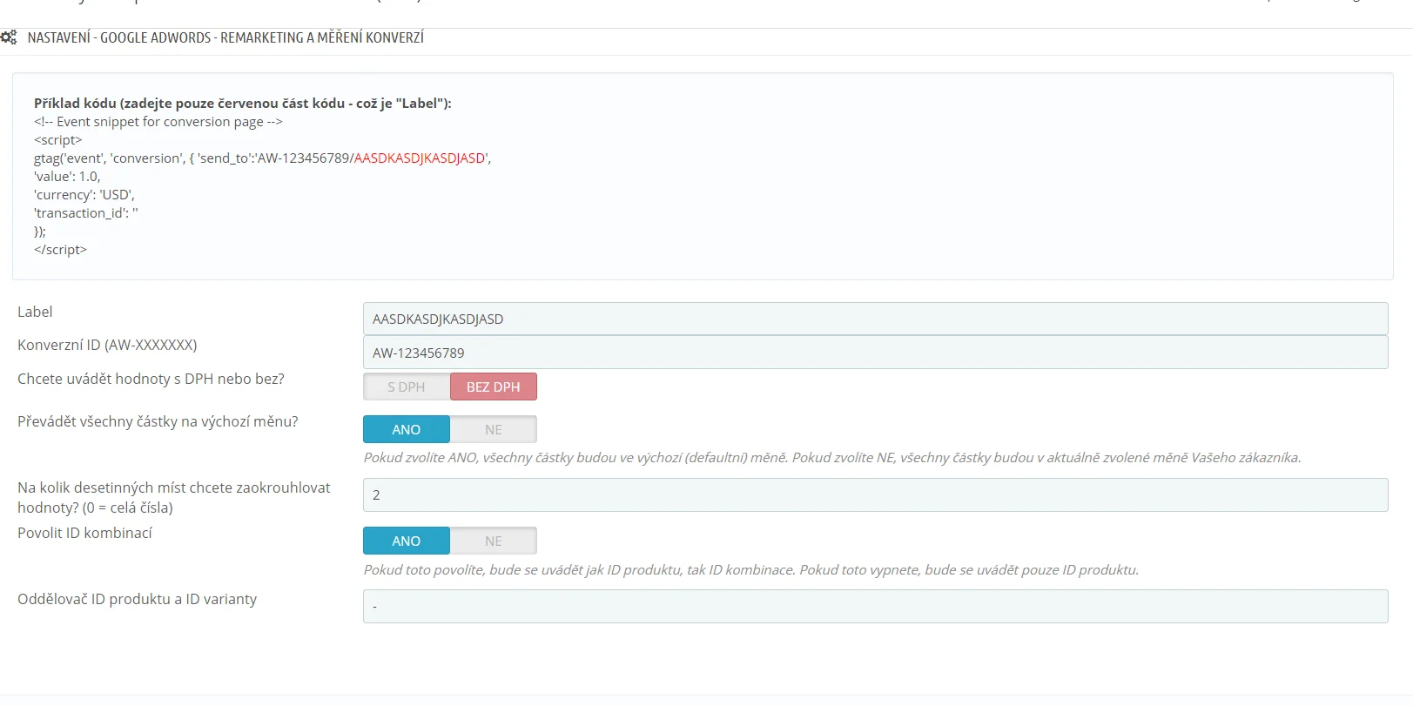The height and width of the screenshot is (706, 1413).
Task: Set currency conversion to ANO
Action: [x=407, y=429]
